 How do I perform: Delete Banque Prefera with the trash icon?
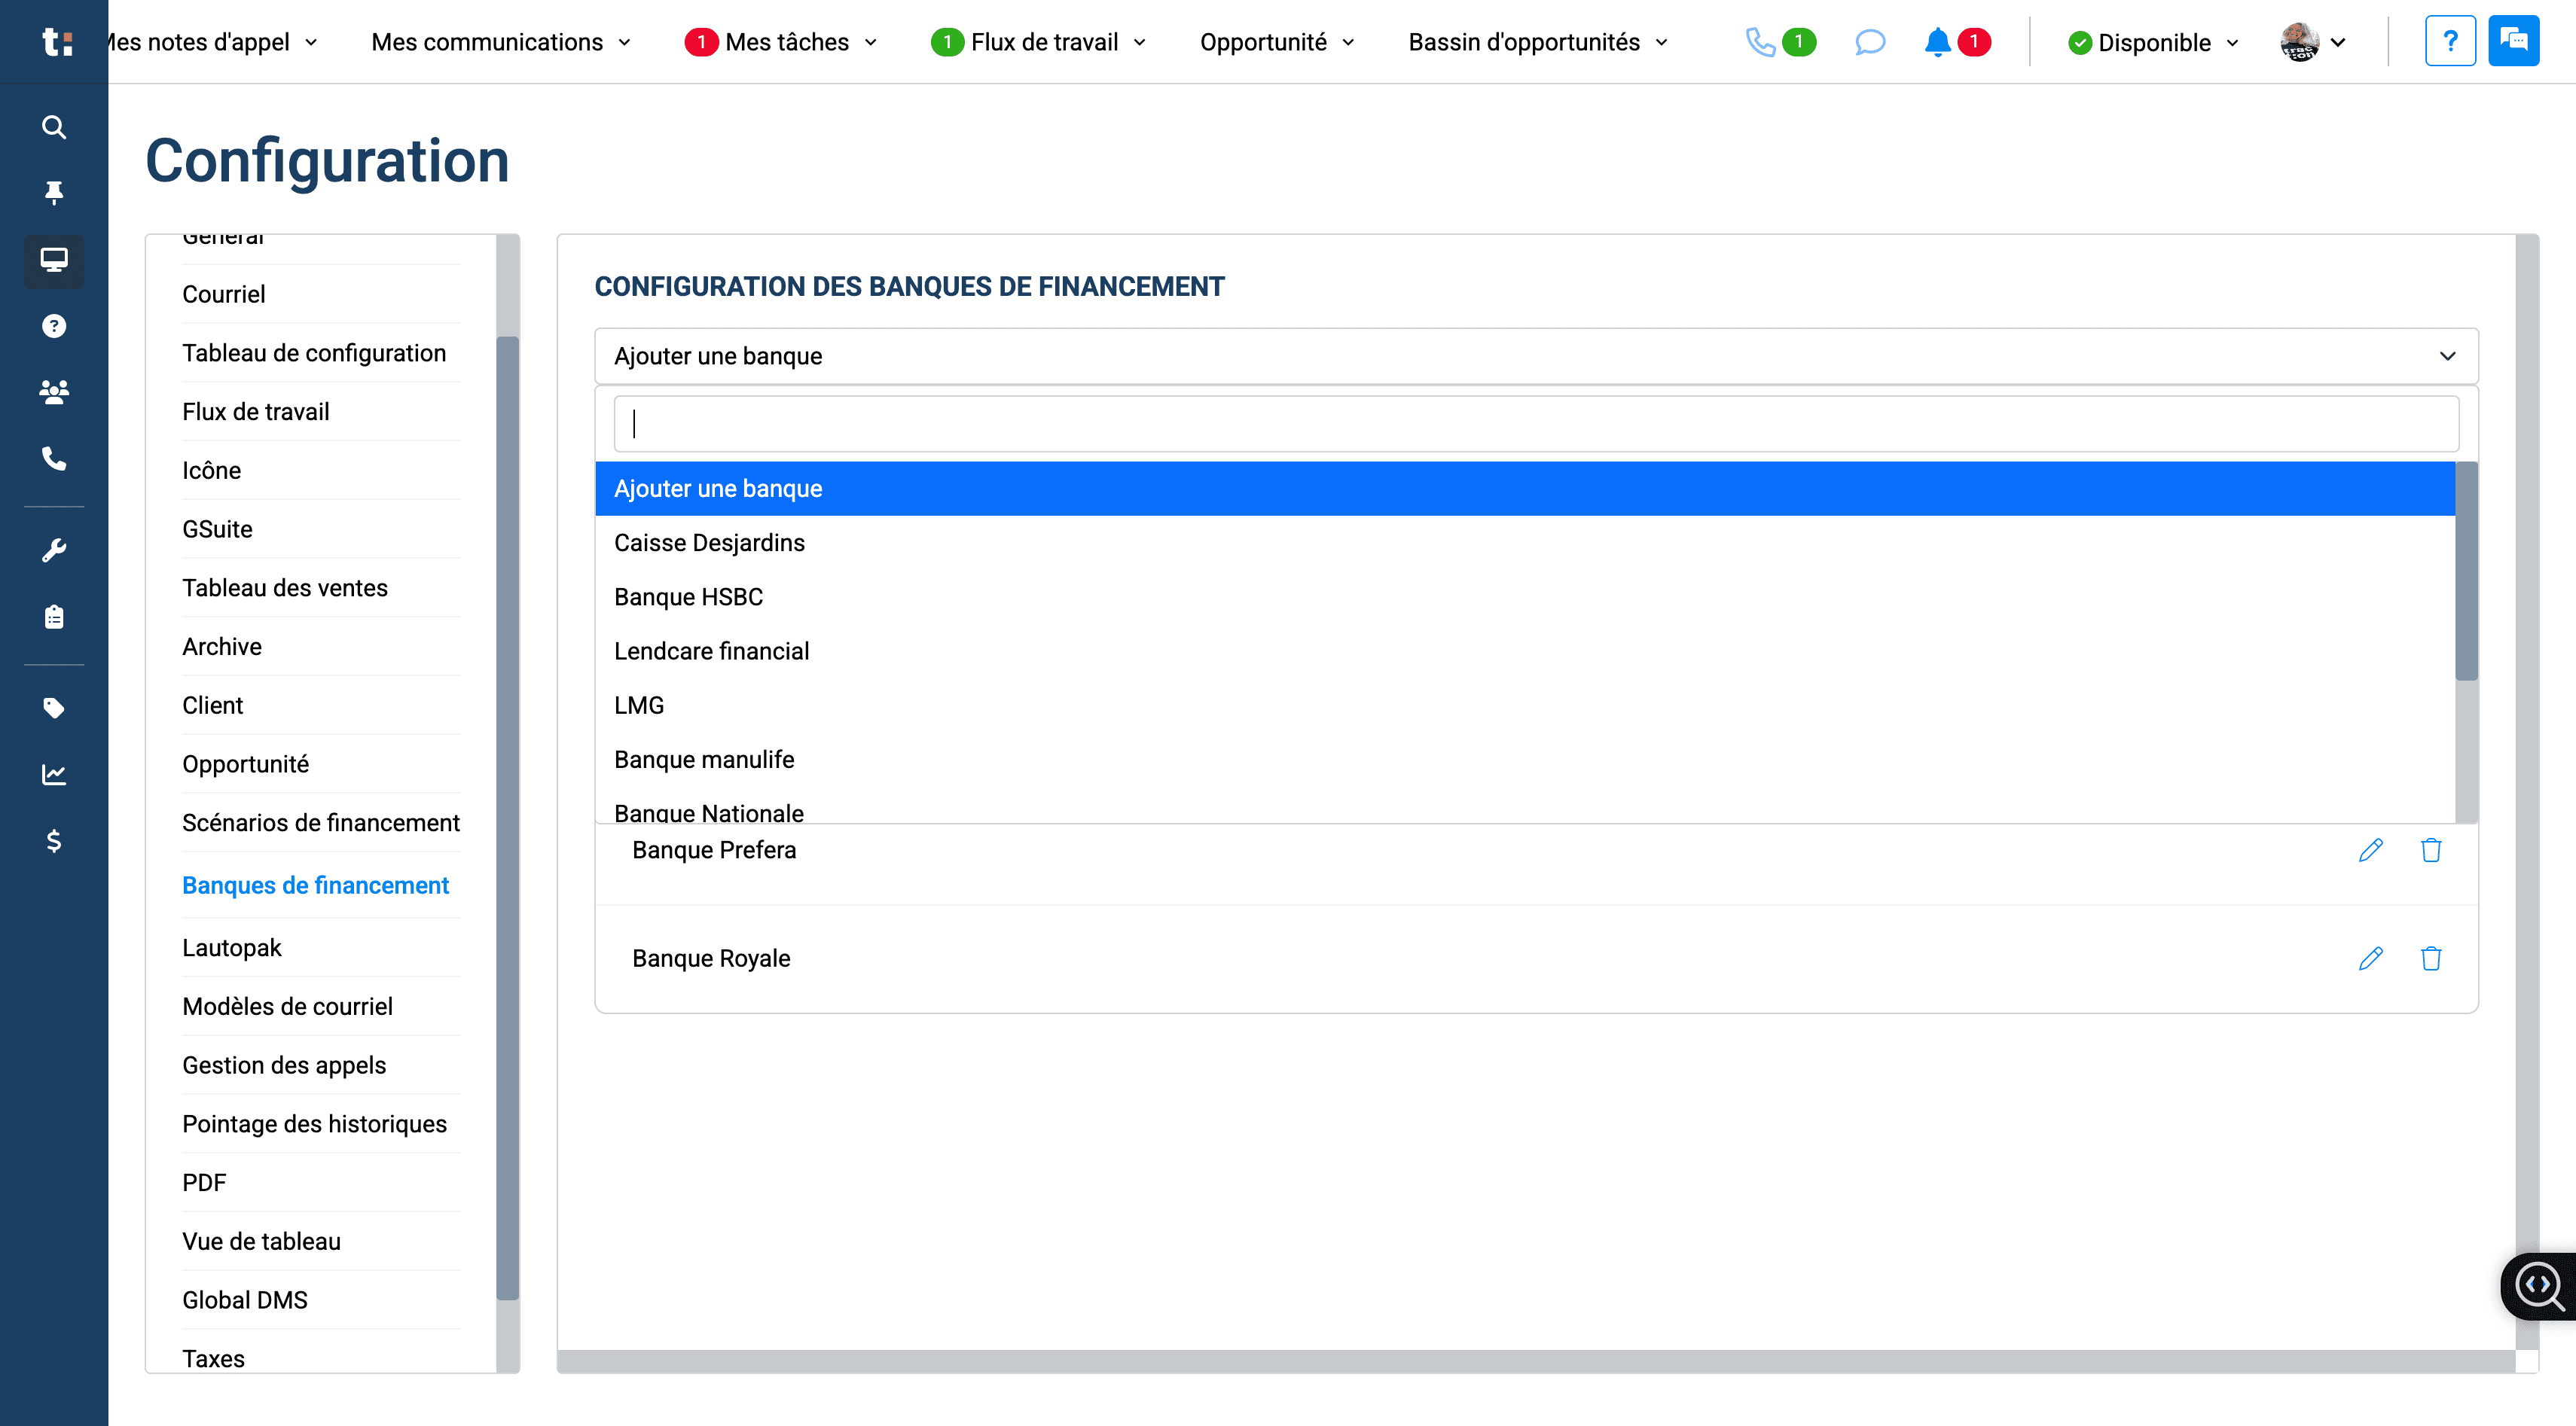pyautogui.click(x=2431, y=849)
